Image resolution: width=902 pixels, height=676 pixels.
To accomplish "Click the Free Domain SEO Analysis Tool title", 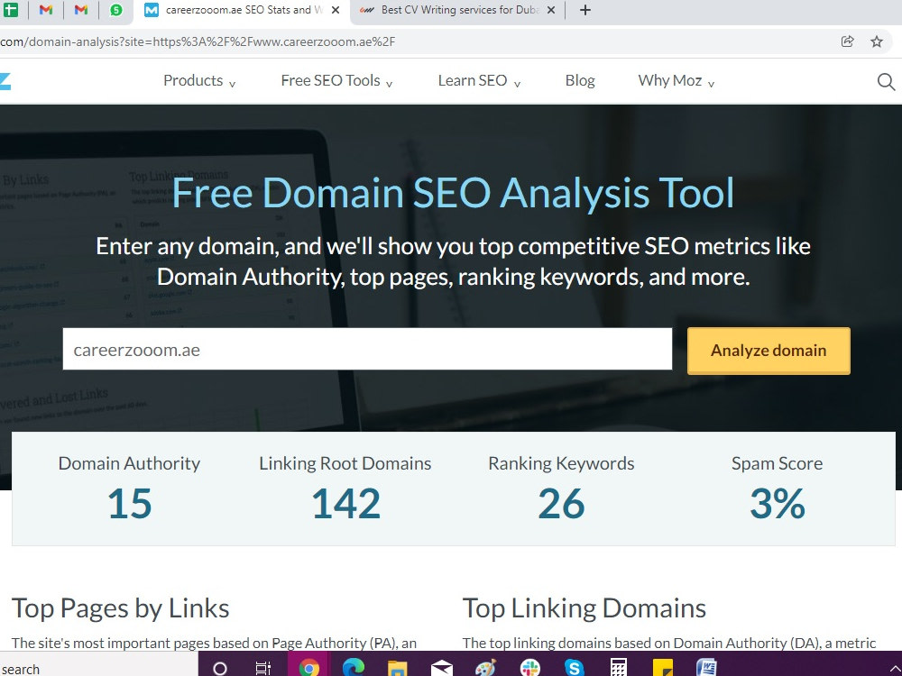I will (453, 193).
